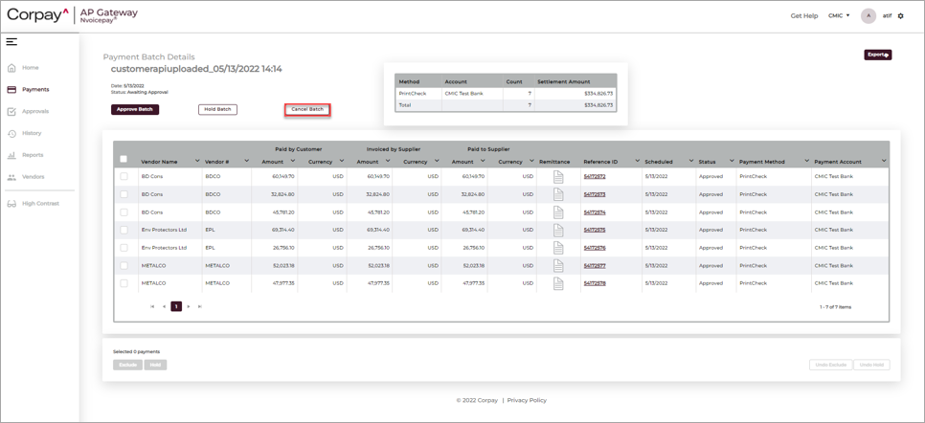Go to next page arrow
The image size is (925, 423).
coord(189,307)
